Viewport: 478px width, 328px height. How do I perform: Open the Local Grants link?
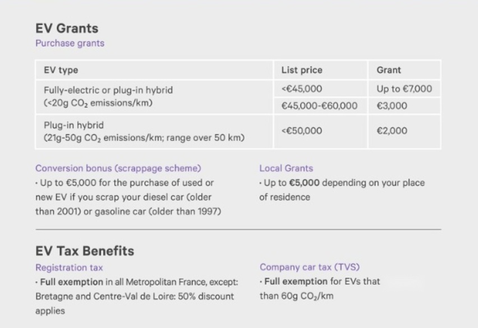[x=286, y=168]
